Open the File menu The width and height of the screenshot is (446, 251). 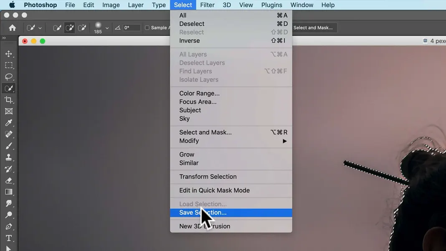click(x=70, y=5)
